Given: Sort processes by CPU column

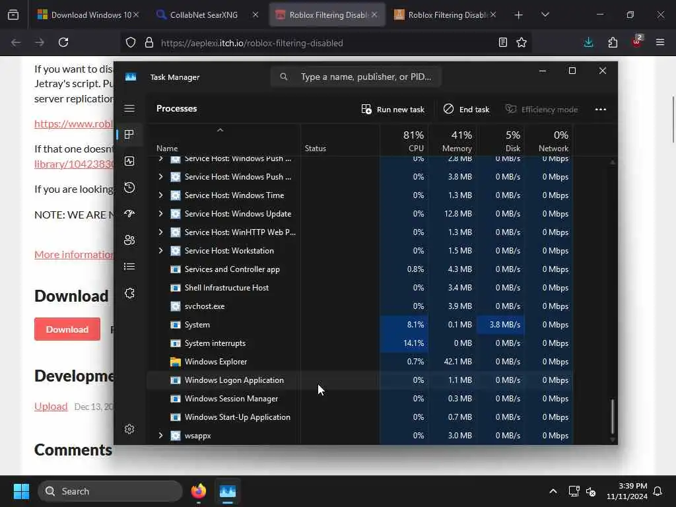Looking at the screenshot, I should (405, 141).
